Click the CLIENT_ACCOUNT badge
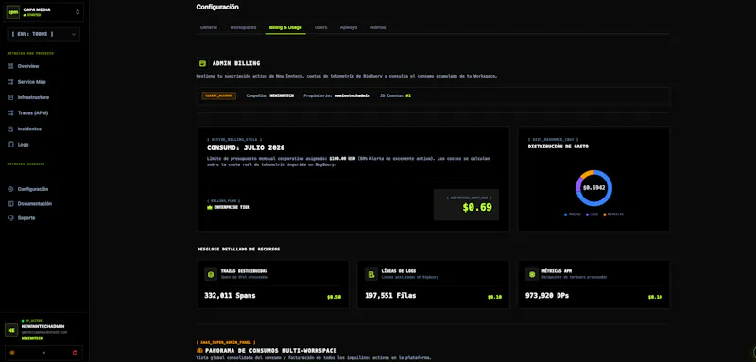 tap(219, 95)
